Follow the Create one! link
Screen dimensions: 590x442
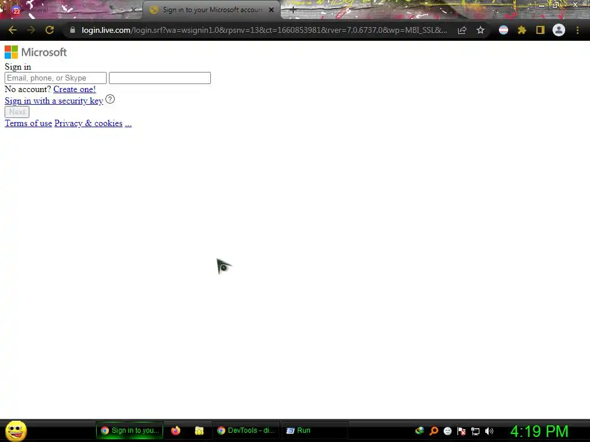pos(74,89)
